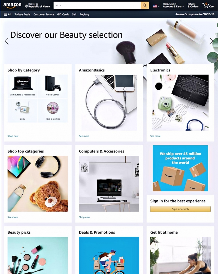218x274 pixels.
Task: Click the search magnifier button
Action: 145,5
